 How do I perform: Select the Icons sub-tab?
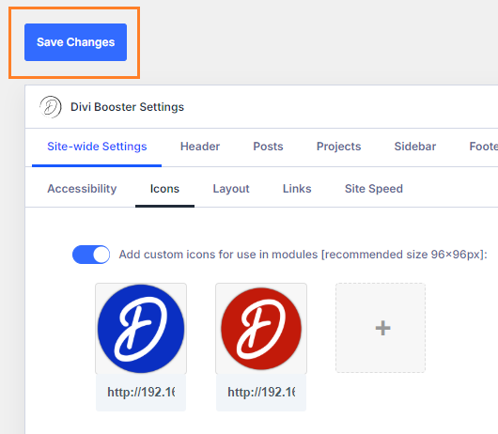point(164,189)
